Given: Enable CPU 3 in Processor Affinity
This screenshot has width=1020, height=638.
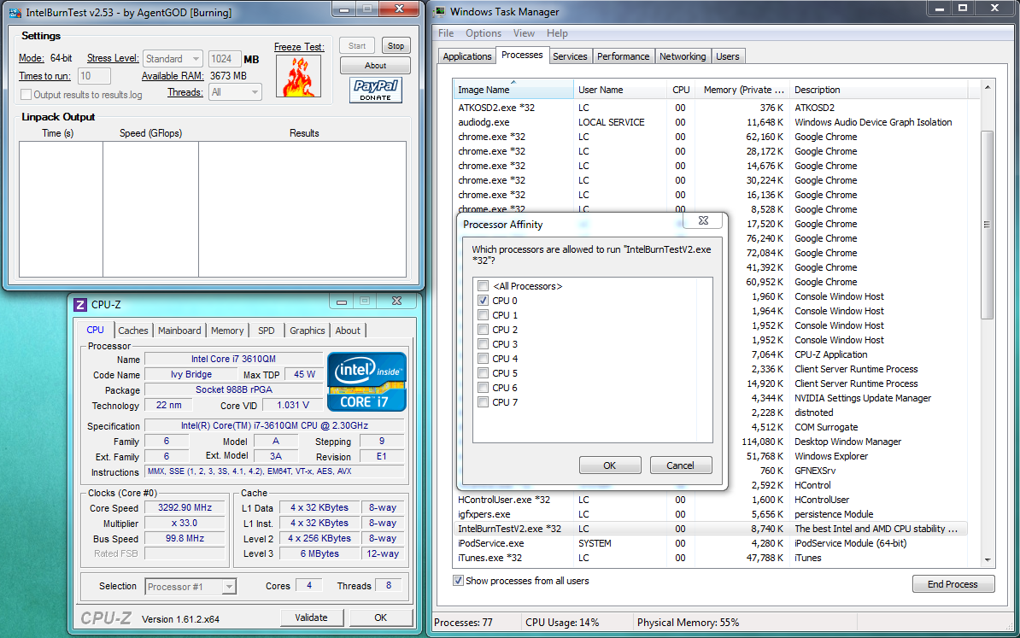Looking at the screenshot, I should pos(484,344).
